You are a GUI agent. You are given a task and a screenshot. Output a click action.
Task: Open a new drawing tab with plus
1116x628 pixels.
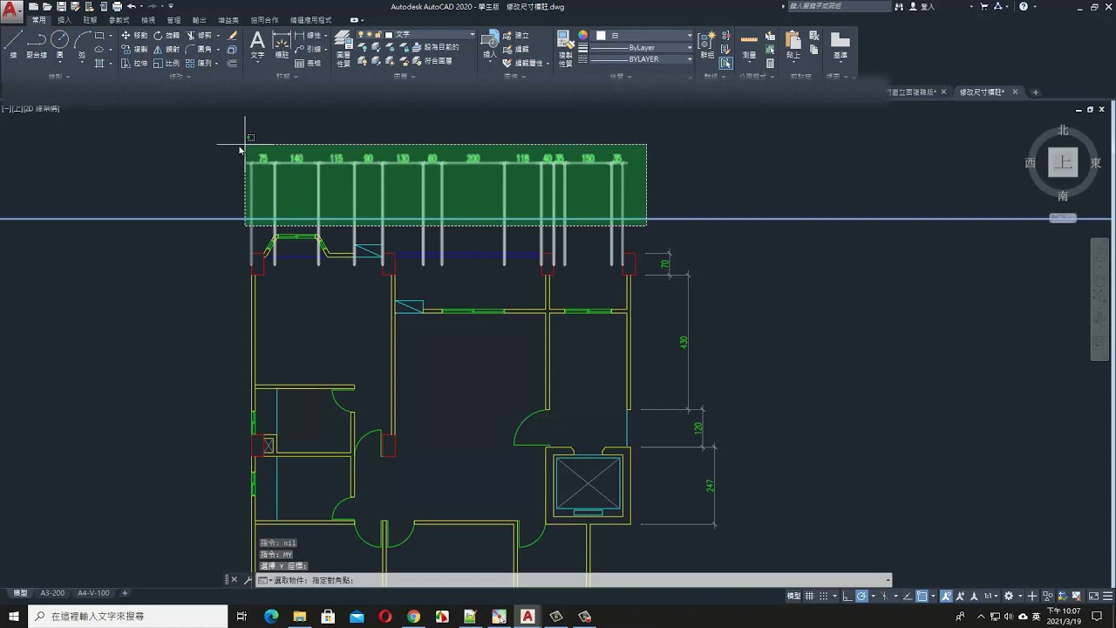tap(1036, 92)
